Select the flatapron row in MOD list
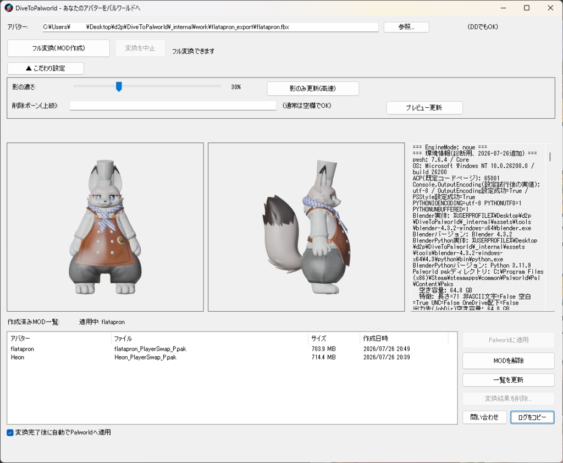This screenshot has height=463, width=563. tap(232, 349)
